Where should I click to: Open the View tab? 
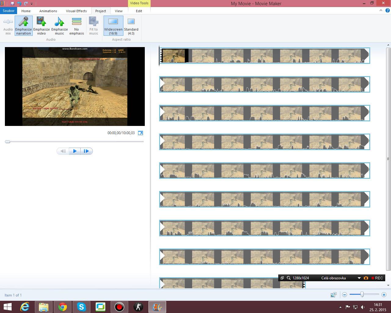pos(119,11)
